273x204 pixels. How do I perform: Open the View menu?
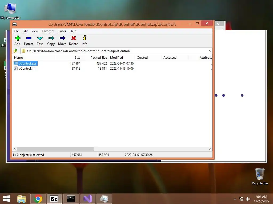[x=35, y=31]
